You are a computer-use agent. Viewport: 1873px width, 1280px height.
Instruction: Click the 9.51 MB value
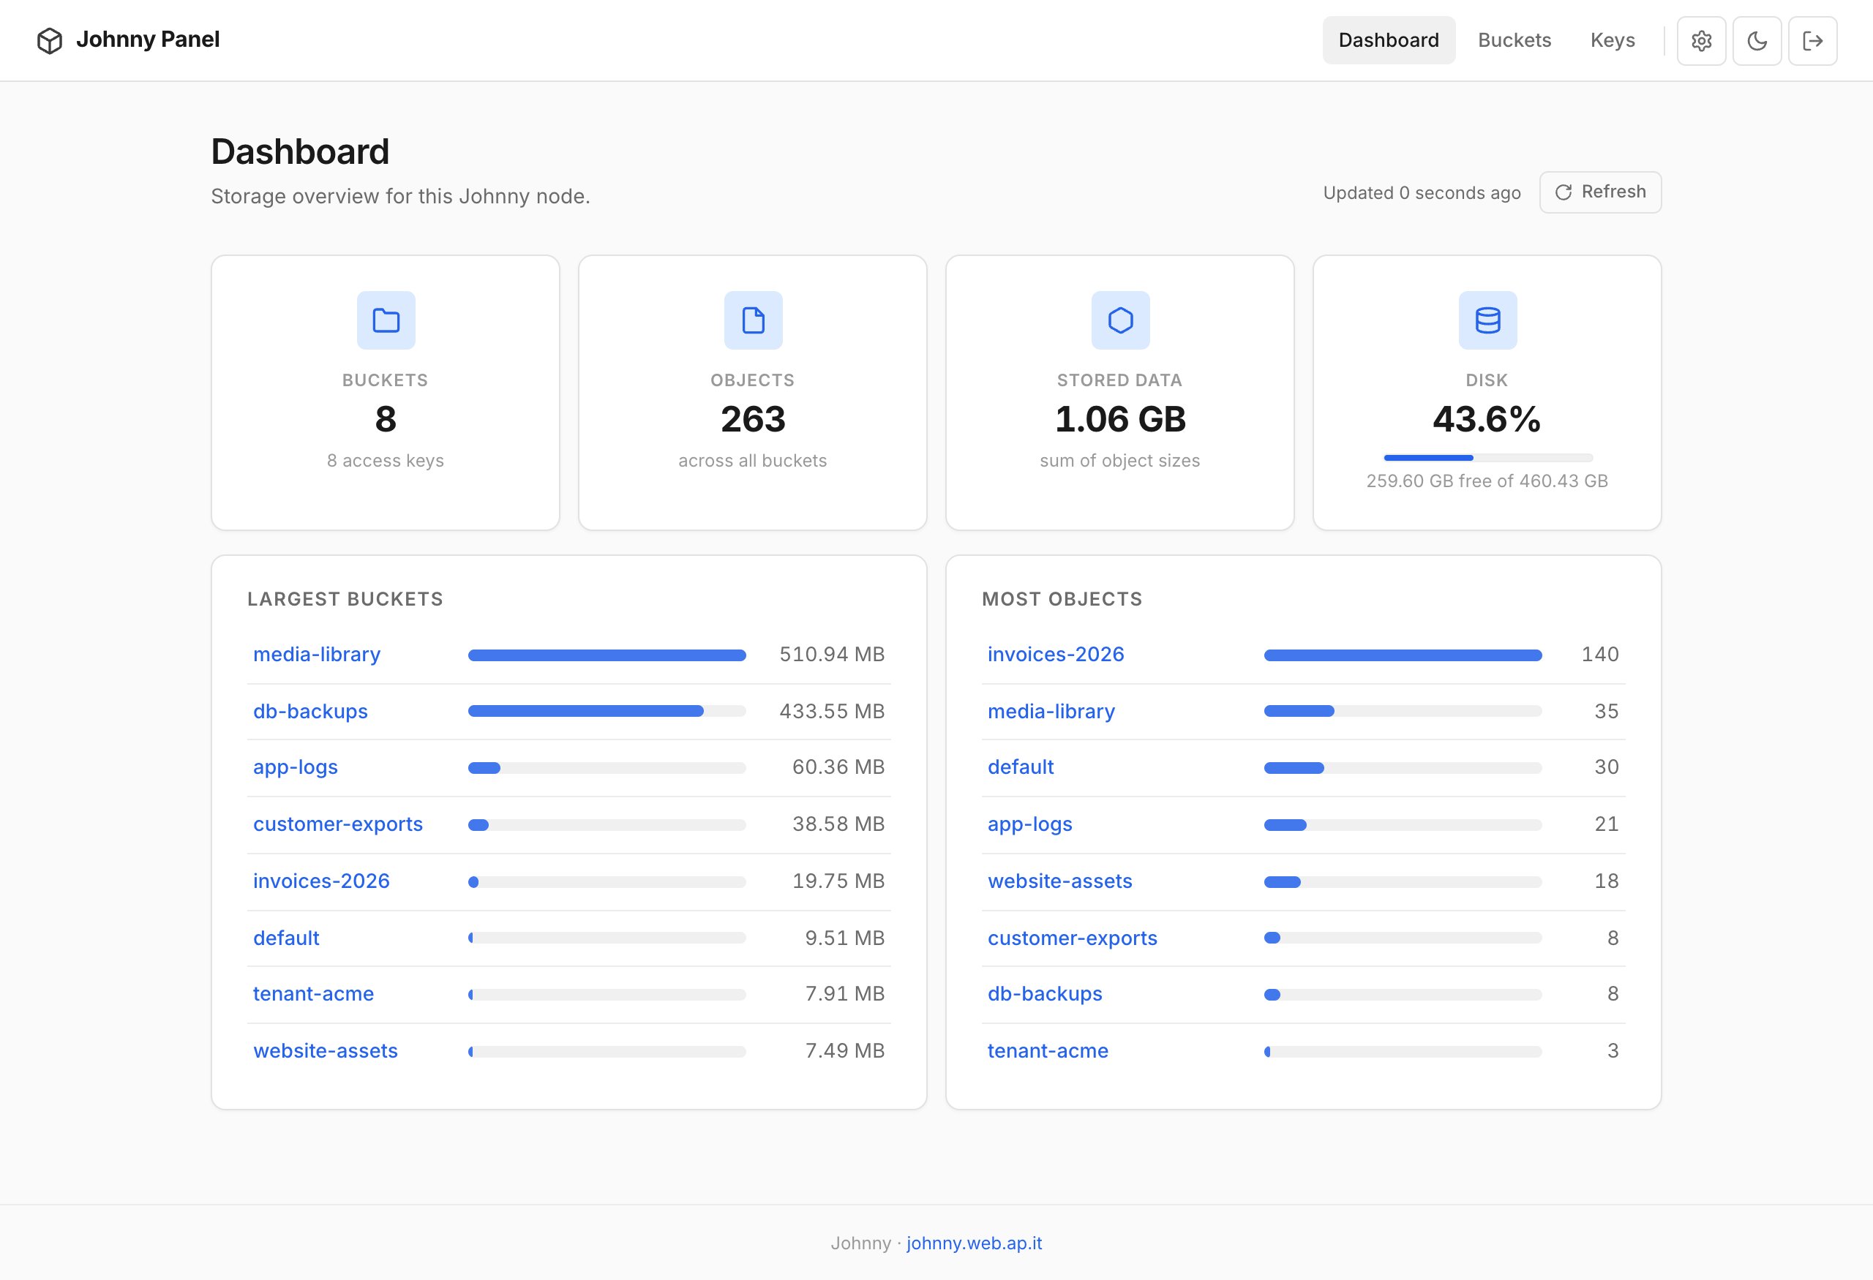coord(844,938)
